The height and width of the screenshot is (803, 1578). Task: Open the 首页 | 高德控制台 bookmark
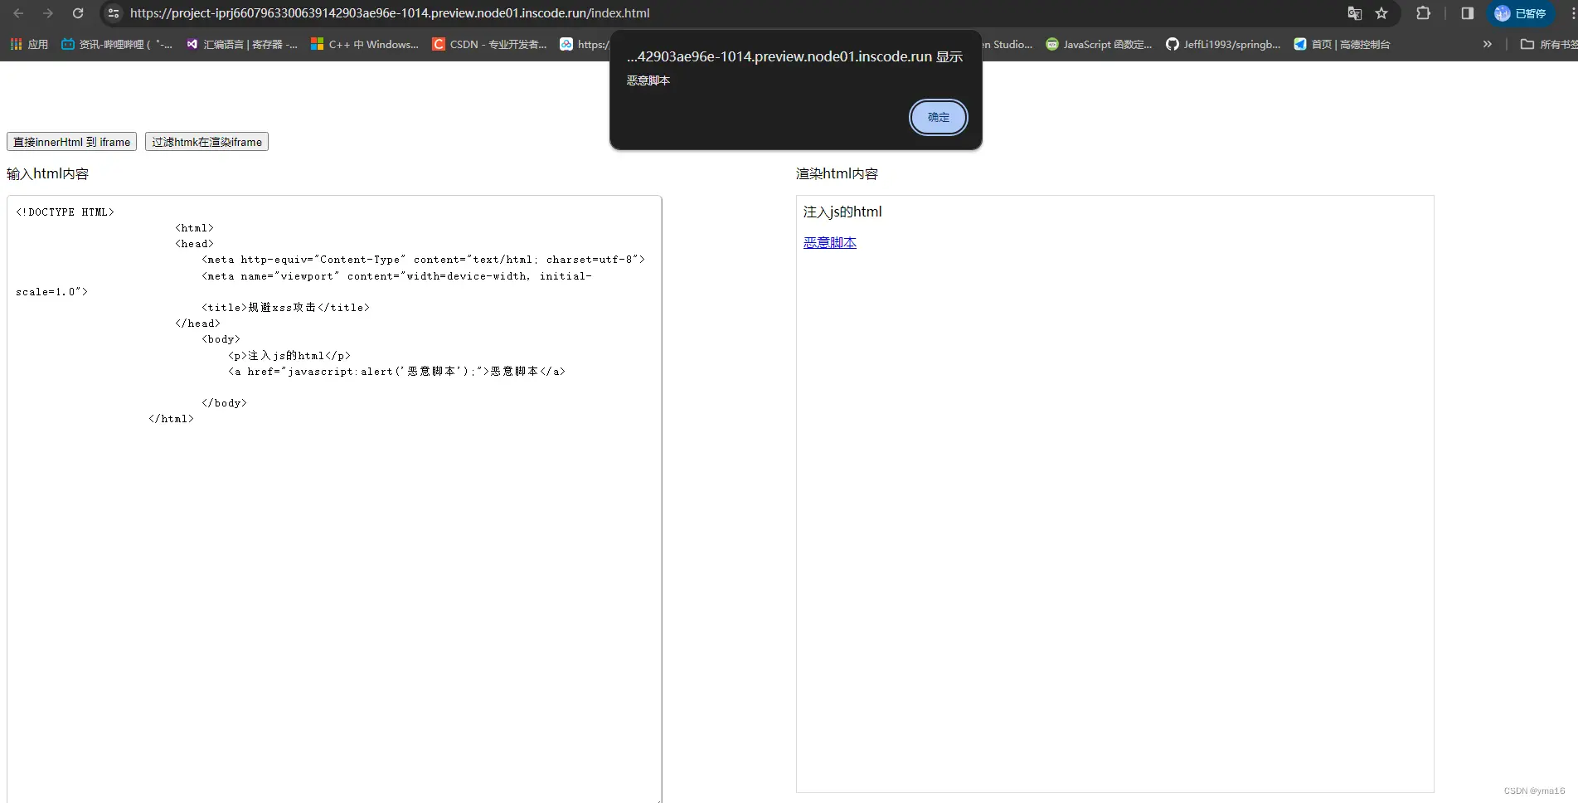1342,44
